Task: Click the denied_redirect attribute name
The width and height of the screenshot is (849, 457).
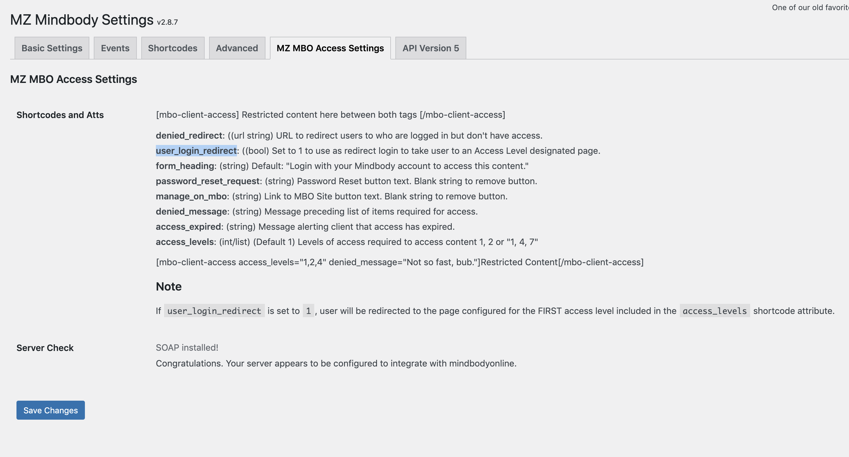Action: pyautogui.click(x=189, y=136)
